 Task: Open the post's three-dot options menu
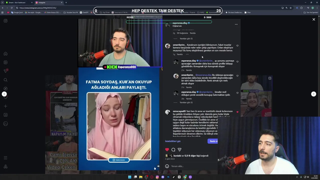pyautogui.click(x=236, y=24)
